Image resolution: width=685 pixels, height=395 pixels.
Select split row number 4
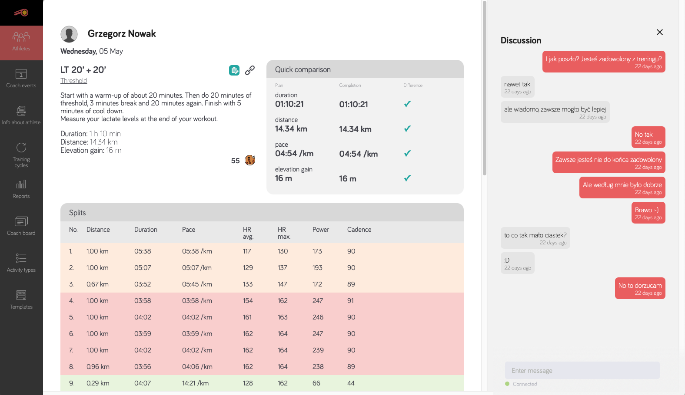[x=262, y=301]
